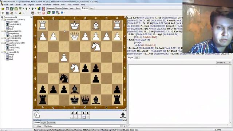Click the purple chess piece toolbar icon

(43, 9)
